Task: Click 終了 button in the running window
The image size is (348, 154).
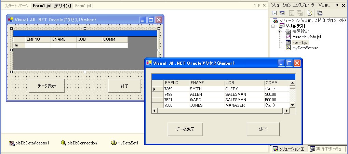Action: (263, 129)
